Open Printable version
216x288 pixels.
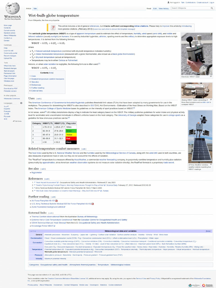point(10,91)
